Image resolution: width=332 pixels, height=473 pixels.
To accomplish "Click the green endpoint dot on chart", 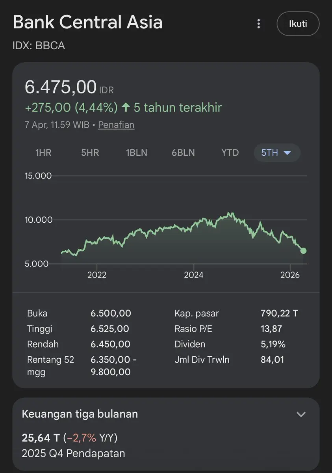I will click(303, 251).
